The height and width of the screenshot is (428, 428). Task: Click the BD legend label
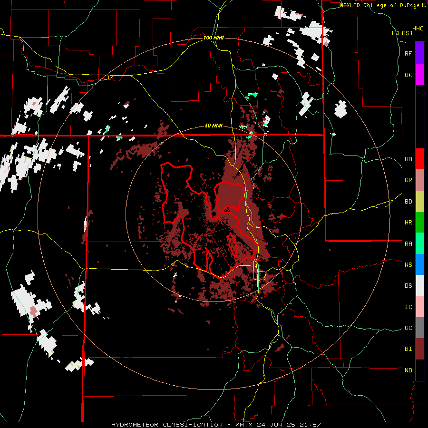tap(408, 202)
